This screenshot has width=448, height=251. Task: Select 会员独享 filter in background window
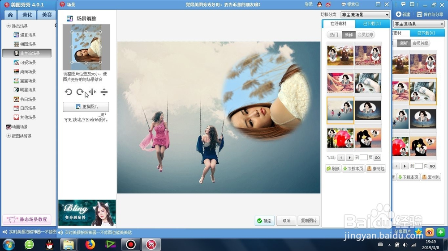click(x=420, y=43)
